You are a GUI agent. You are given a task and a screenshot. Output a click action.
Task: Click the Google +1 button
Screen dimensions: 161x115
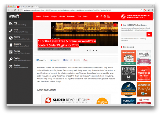pyautogui.click(x=76, y=60)
